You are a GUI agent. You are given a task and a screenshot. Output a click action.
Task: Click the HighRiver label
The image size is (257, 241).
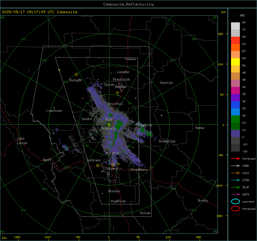119,201
